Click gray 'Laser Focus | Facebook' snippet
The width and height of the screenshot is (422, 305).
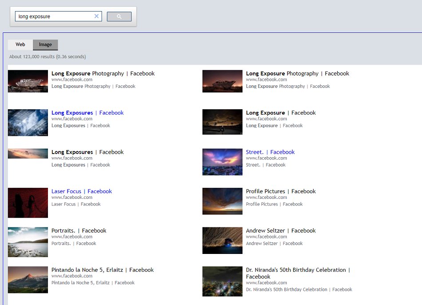click(76, 204)
